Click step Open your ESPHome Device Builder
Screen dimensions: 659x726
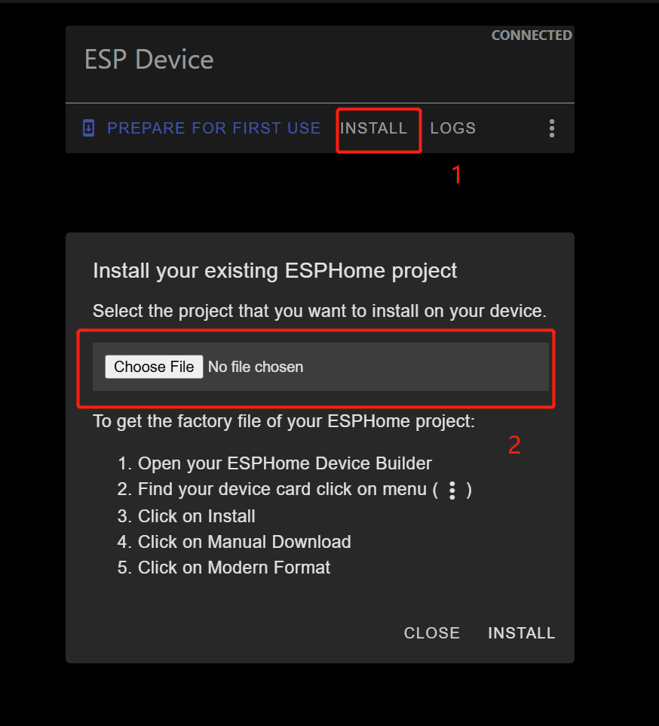coord(274,463)
